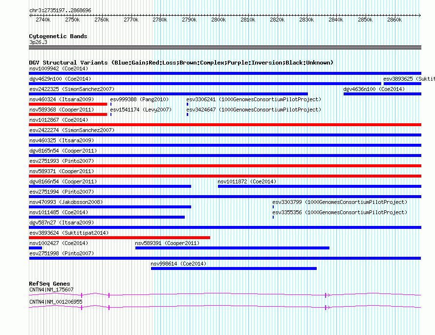Click blue bar under dgv4636n100
This screenshot has height=335, width=435.
383,94
